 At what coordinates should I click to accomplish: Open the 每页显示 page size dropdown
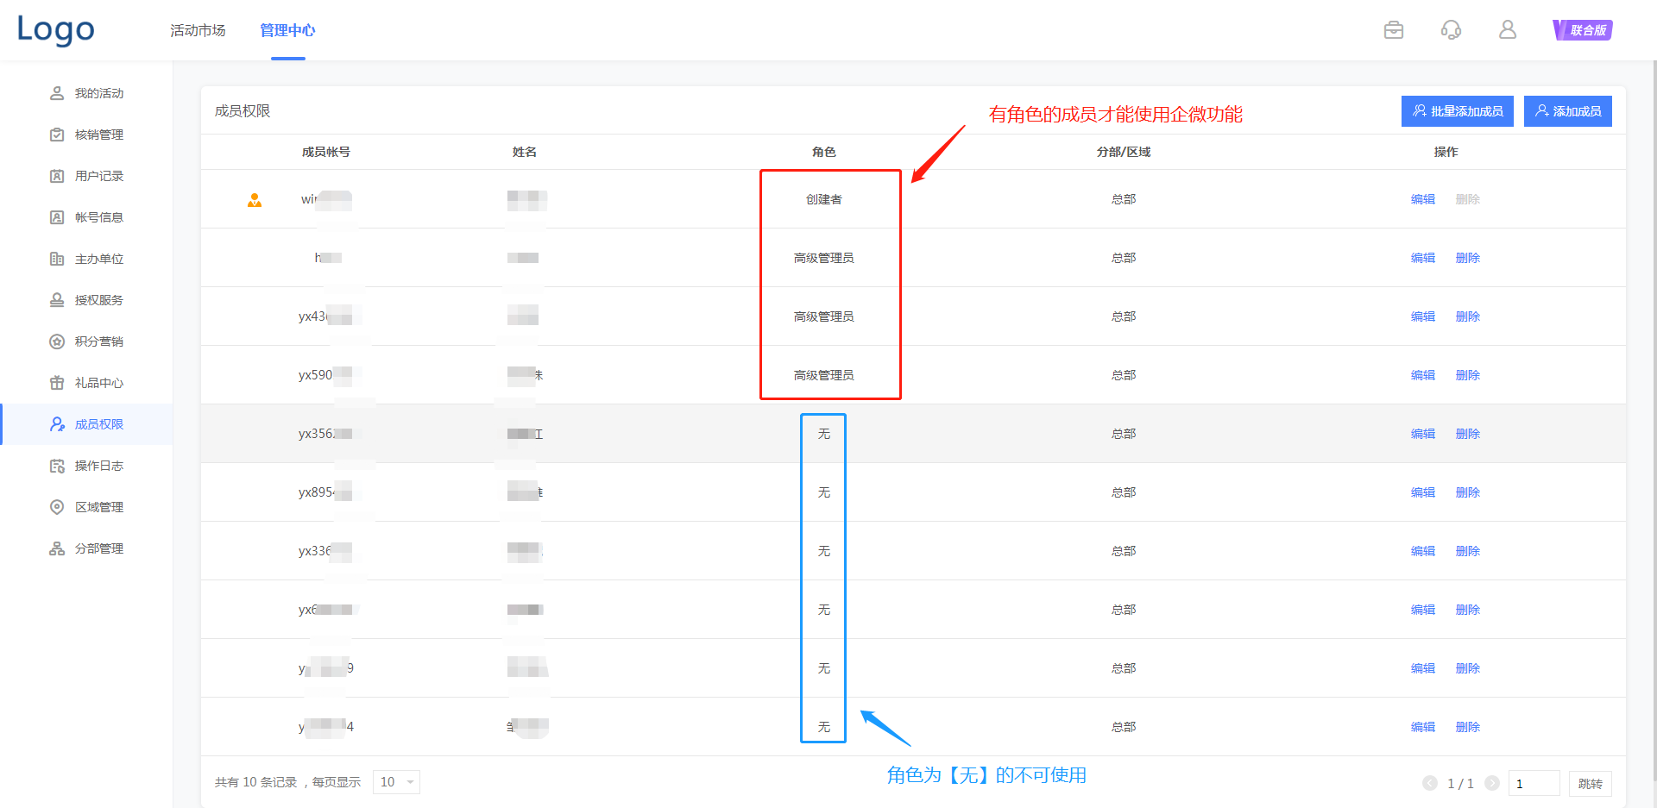point(396,782)
